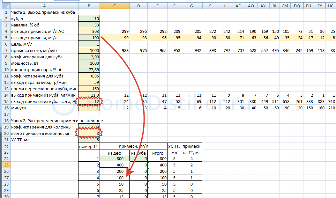The height and width of the screenshot is (198, 336).
Task: Click 'примеси всего, мг/куб' value 1000
Action: 89,50
